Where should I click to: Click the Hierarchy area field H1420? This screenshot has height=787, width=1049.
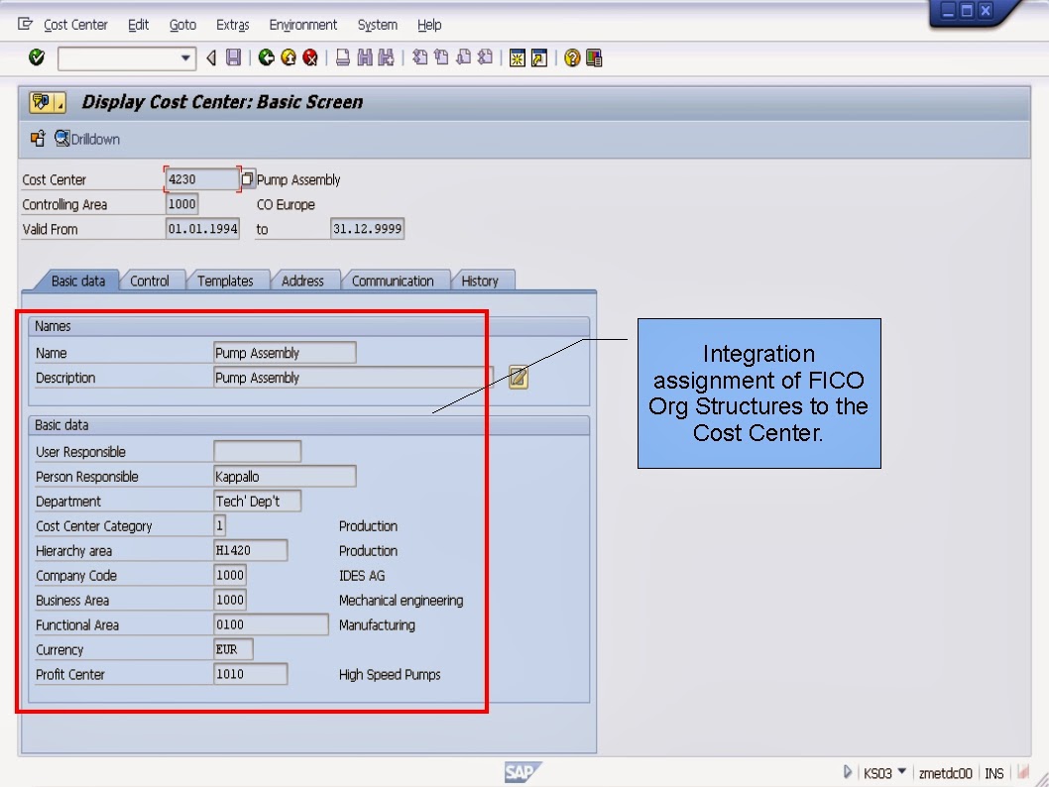click(250, 550)
